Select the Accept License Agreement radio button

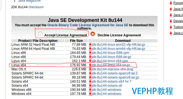[x=40, y=34]
